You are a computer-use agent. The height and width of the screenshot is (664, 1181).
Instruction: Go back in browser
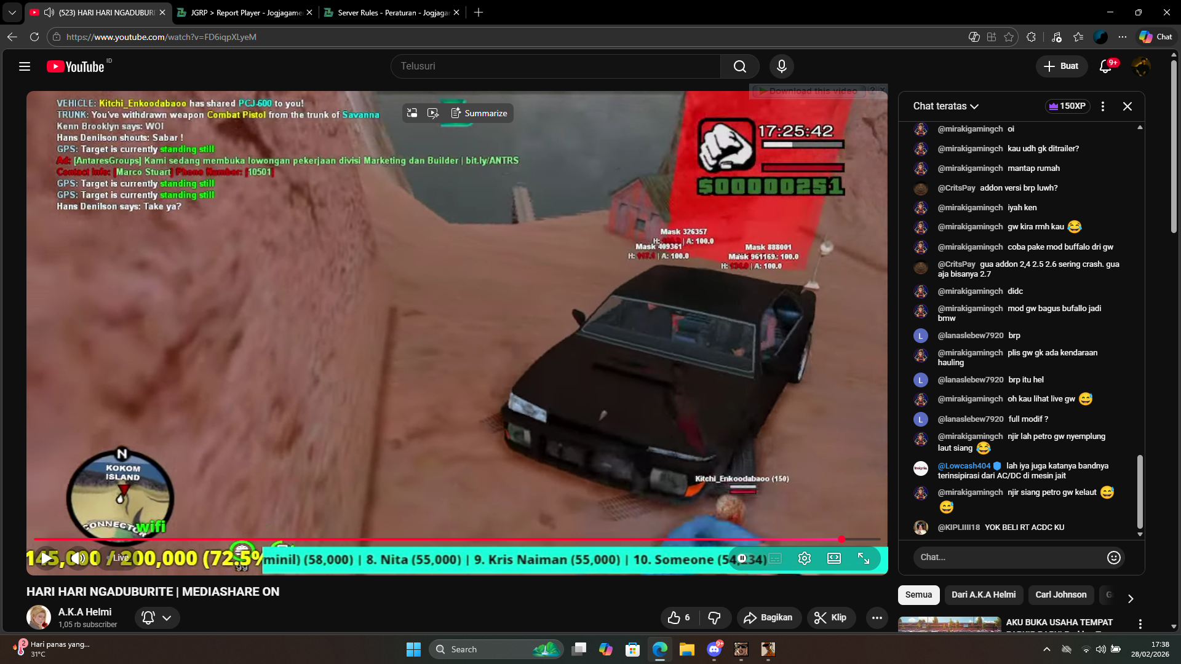coord(12,37)
